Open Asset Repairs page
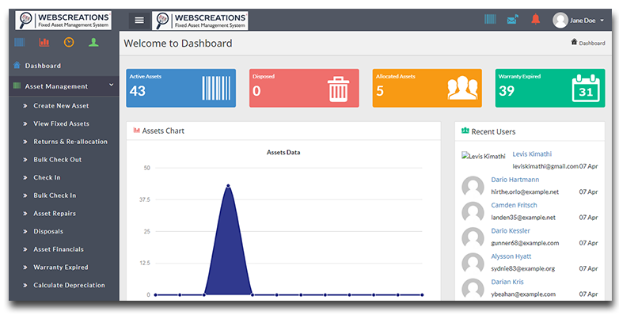The image size is (619, 315). [x=55, y=214]
